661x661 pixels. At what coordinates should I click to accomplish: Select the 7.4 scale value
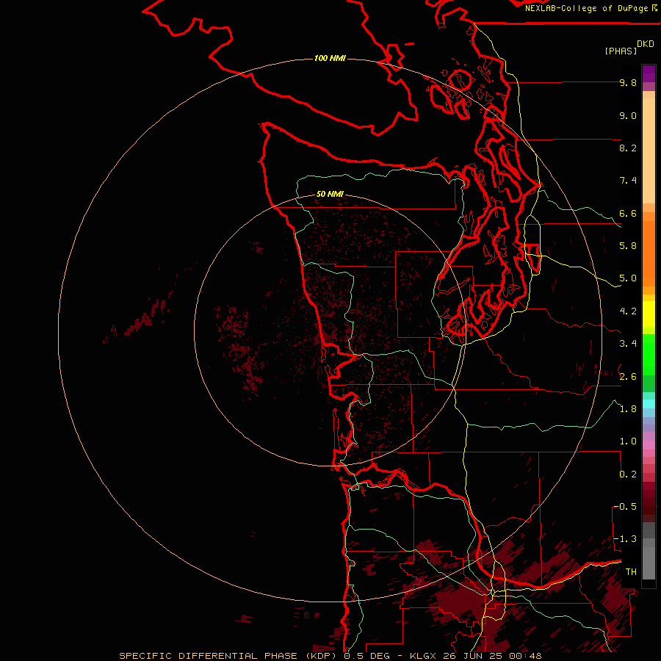pyautogui.click(x=628, y=181)
